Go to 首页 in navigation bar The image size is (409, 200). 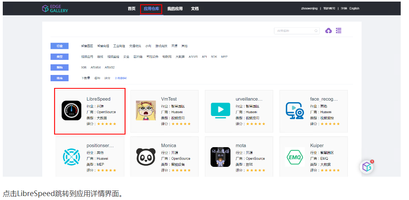click(132, 8)
